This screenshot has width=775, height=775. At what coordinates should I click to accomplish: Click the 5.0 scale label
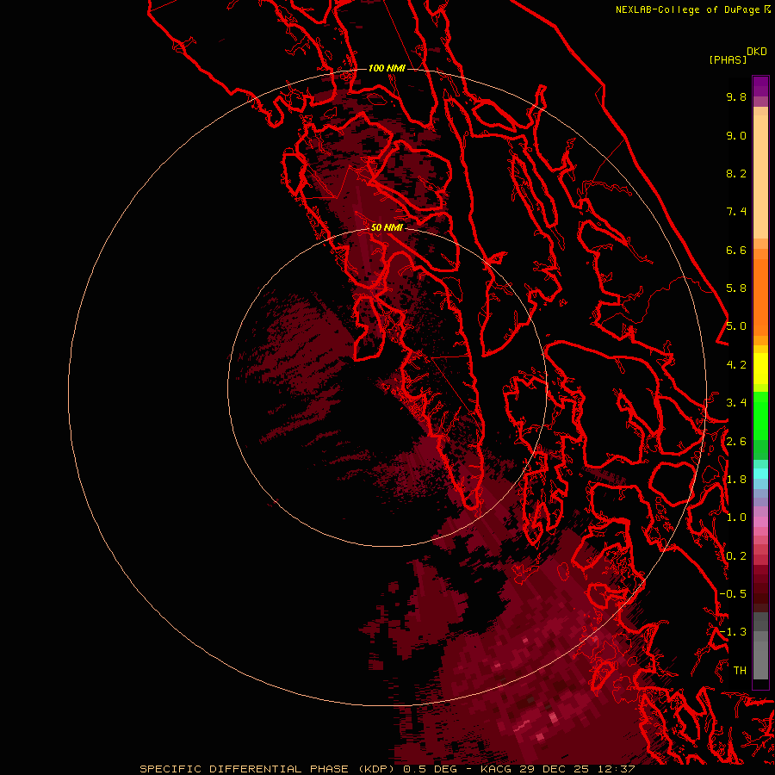(x=736, y=326)
